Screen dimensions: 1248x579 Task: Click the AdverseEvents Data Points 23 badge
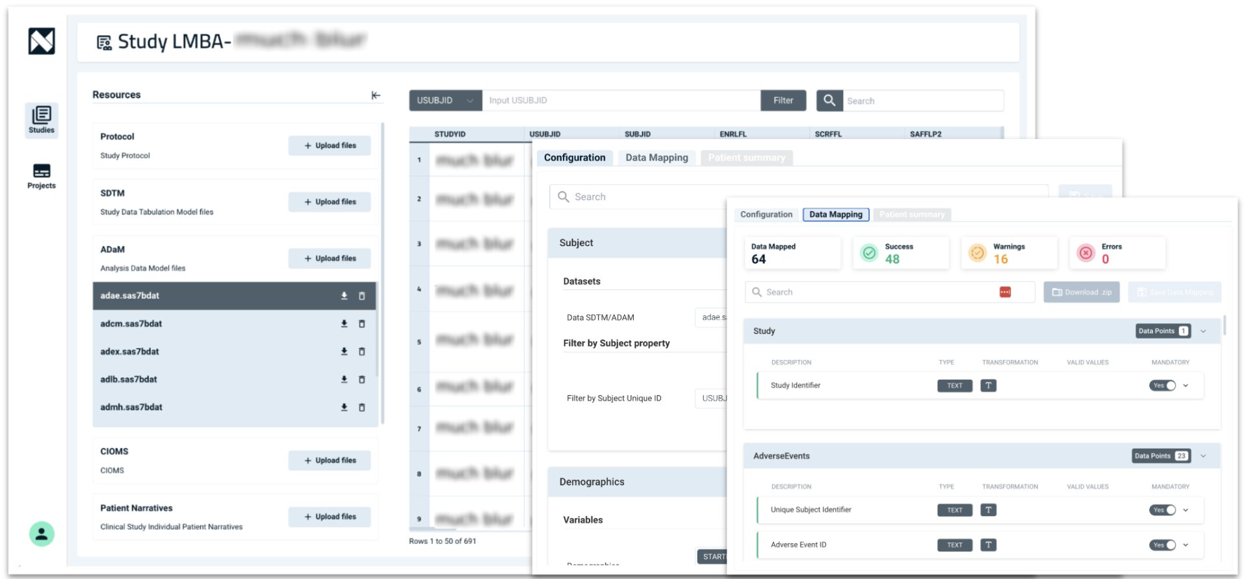1162,456
